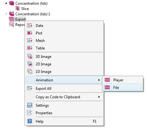Click the Data export icon
Screen dimensions: 147x133
tap(30, 25)
